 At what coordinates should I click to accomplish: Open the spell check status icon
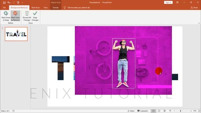(x=13, y=111)
